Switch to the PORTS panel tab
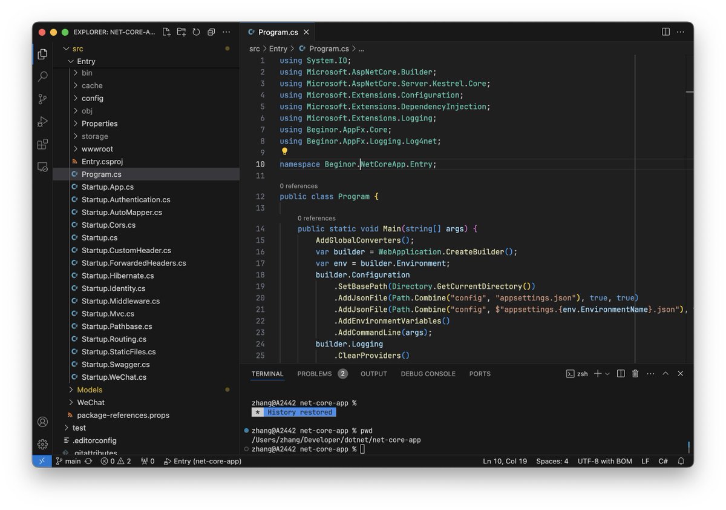This screenshot has width=726, height=510. click(480, 374)
